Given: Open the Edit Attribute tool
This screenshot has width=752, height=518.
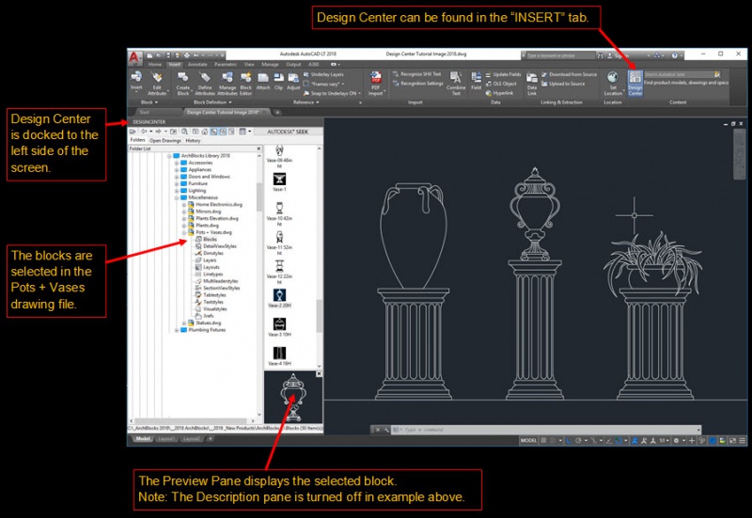Looking at the screenshot, I should (157, 83).
